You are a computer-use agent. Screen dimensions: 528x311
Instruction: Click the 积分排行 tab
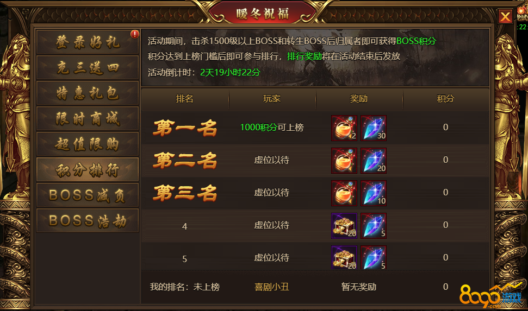click(88, 170)
